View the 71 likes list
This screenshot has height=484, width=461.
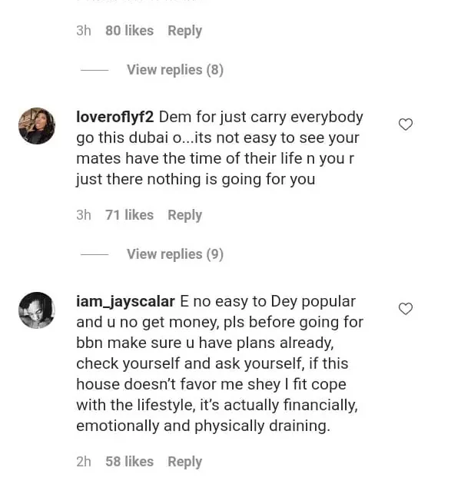point(129,215)
